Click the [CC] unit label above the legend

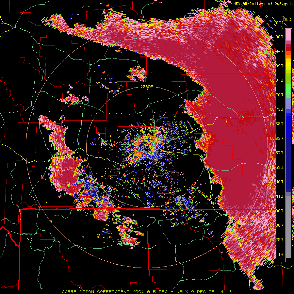279,23
